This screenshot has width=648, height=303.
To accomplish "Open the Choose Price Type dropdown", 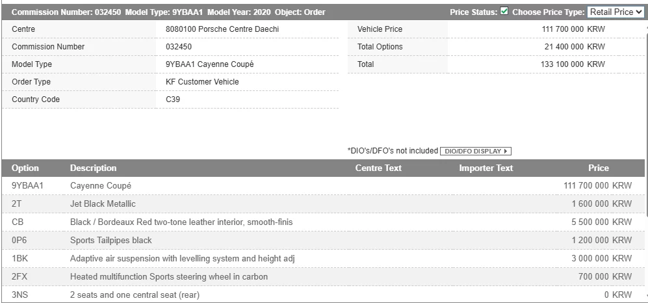I will (615, 12).
